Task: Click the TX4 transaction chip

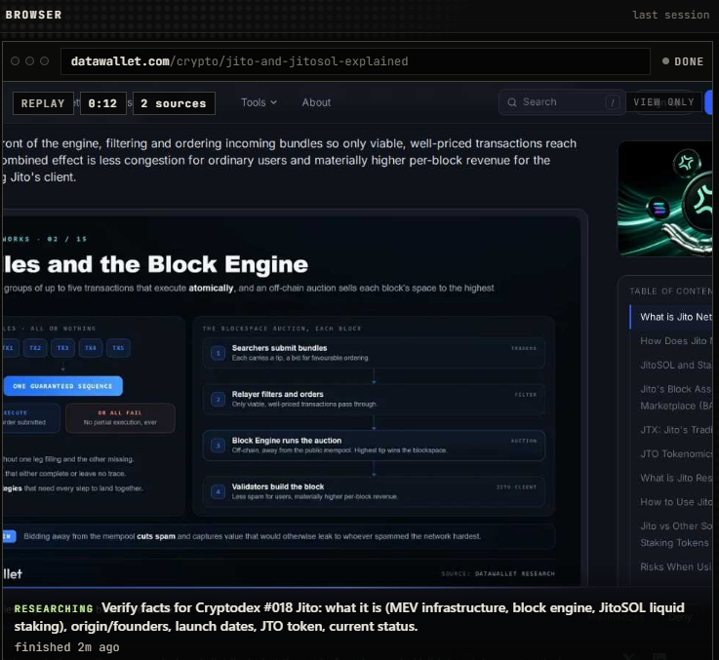Action: [x=91, y=348]
